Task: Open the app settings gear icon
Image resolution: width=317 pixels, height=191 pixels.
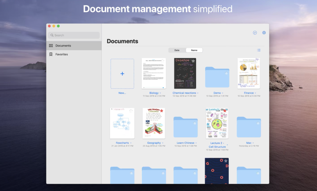Action: click(x=264, y=32)
